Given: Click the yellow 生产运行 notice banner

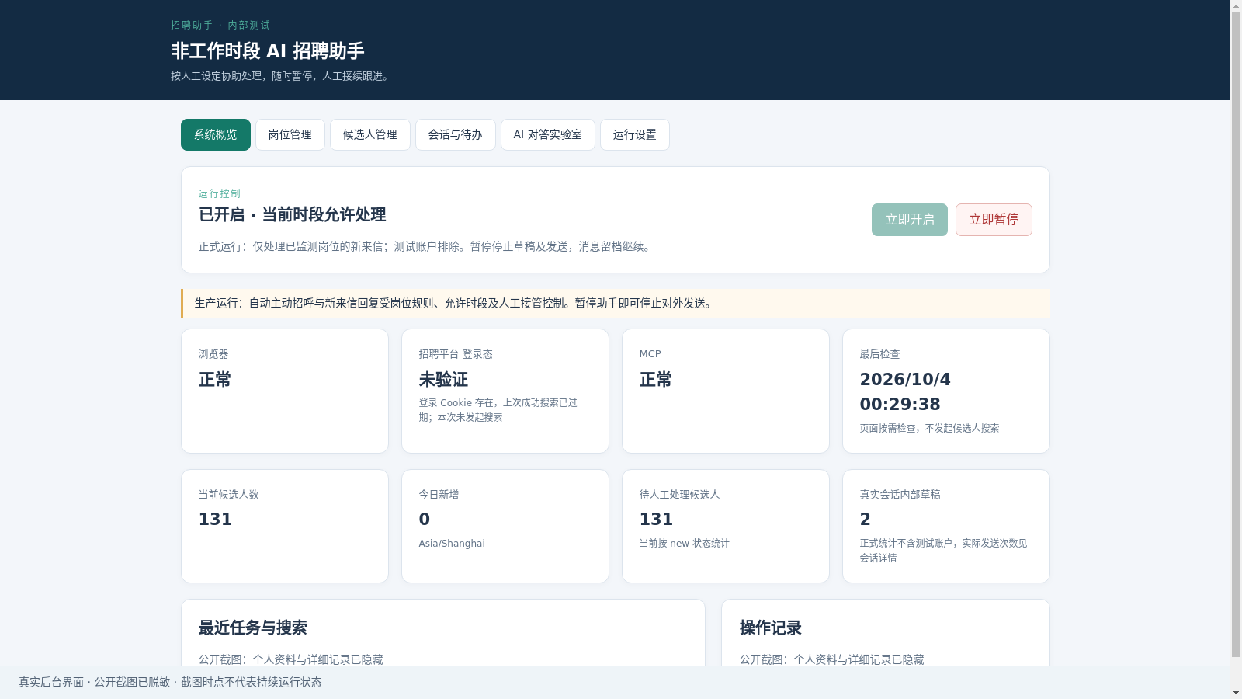Looking at the screenshot, I should [x=616, y=304].
